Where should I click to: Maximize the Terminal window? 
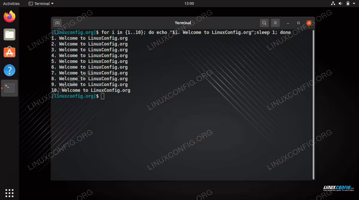[x=298, y=23]
